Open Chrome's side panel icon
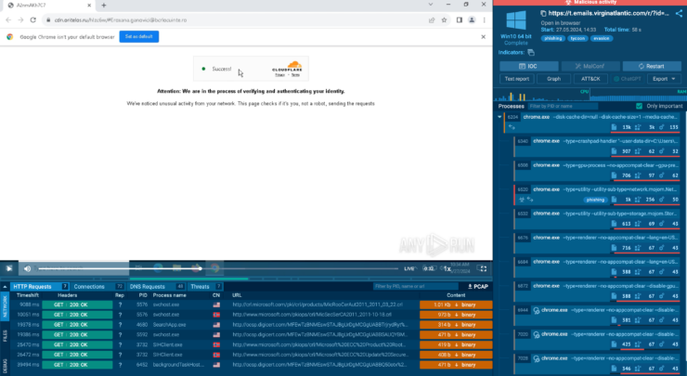Image resolution: width=687 pixels, height=376 pixels. [x=460, y=19]
